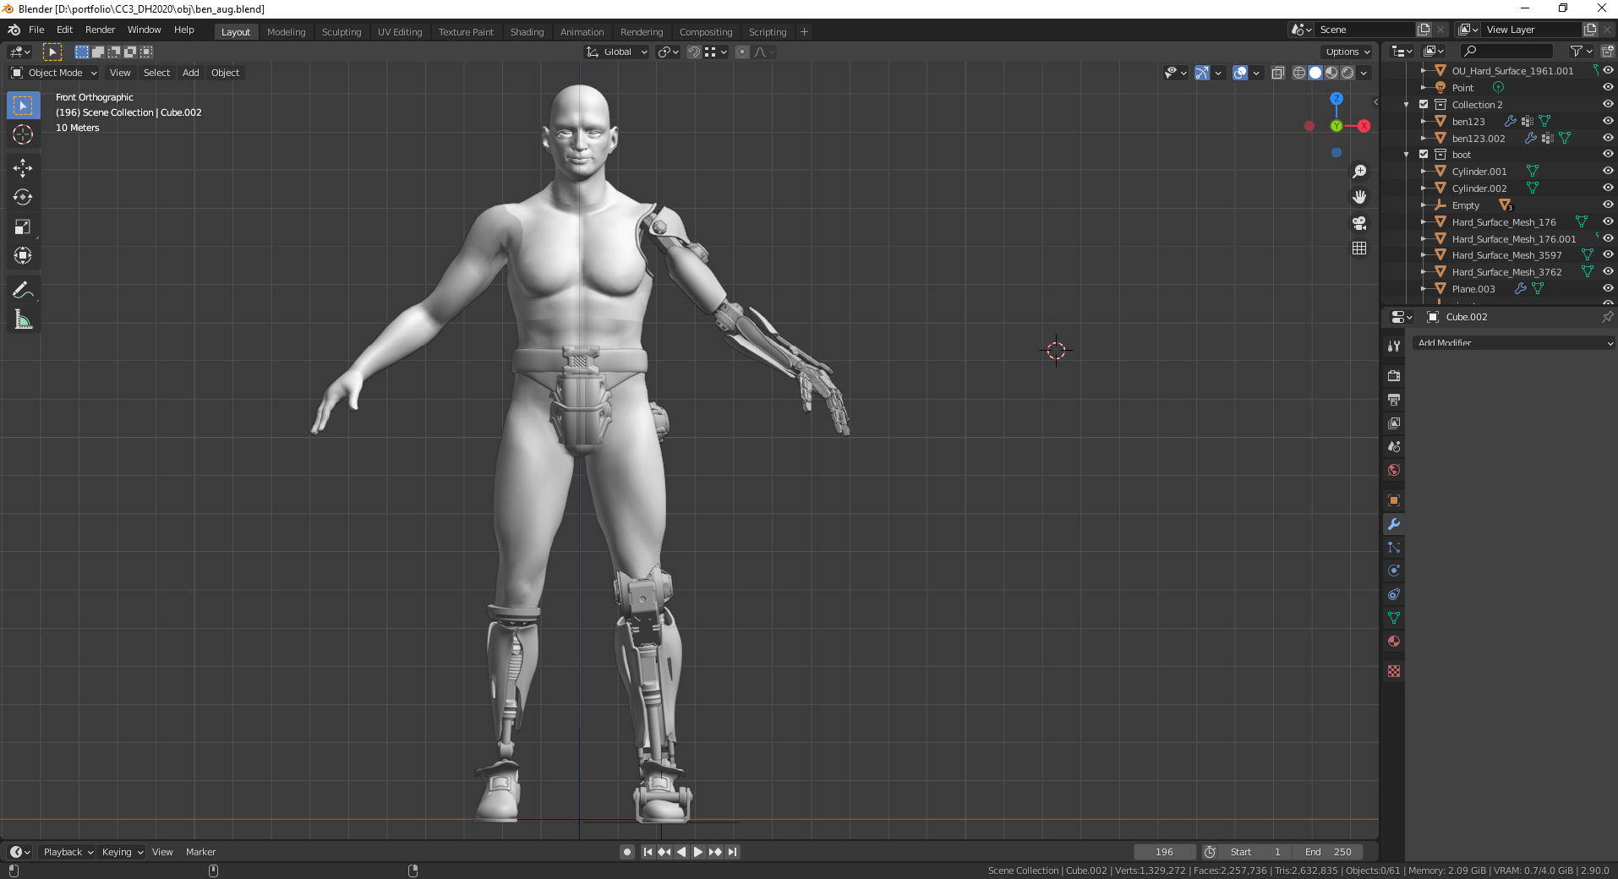This screenshot has width=1618, height=879.
Task: Click current frame field 196
Action: 1164,852
